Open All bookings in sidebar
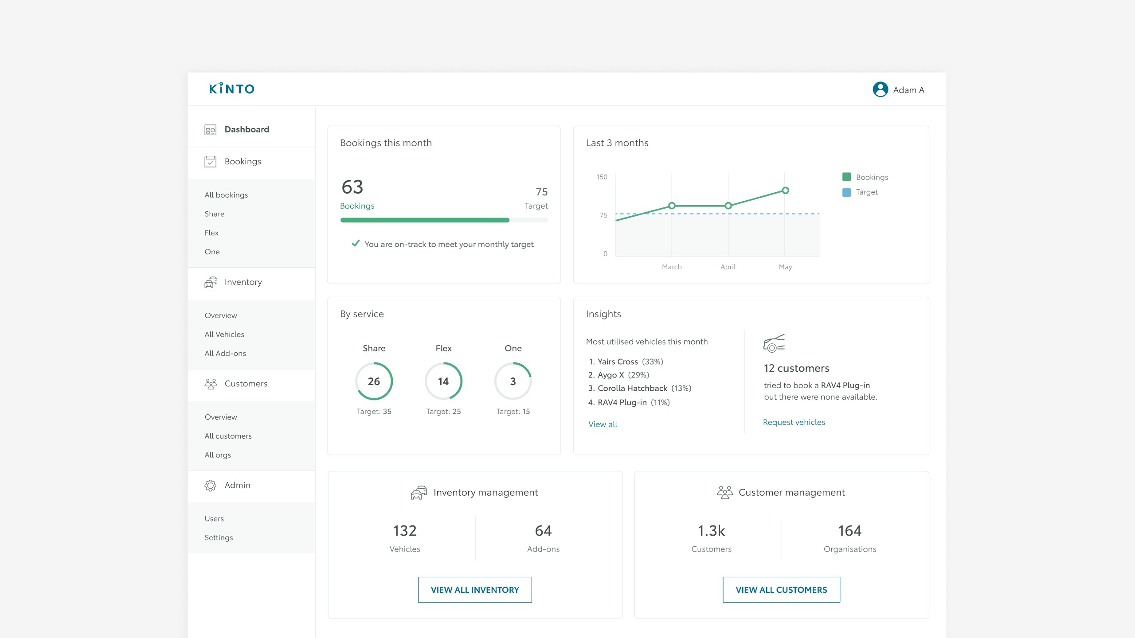 pos(226,195)
